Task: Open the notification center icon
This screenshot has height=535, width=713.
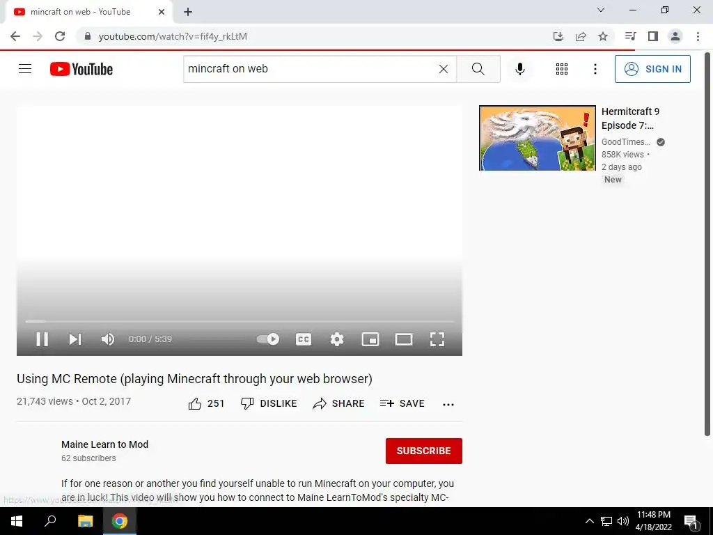Action: click(x=691, y=522)
